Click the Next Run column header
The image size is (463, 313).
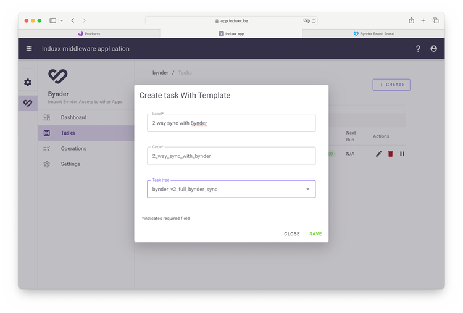coord(351,136)
